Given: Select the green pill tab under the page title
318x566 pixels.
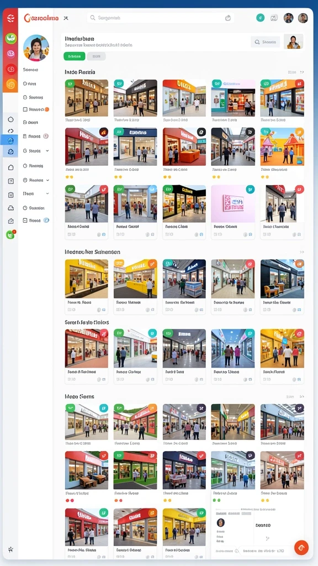Looking at the screenshot, I should pyautogui.click(x=75, y=56).
